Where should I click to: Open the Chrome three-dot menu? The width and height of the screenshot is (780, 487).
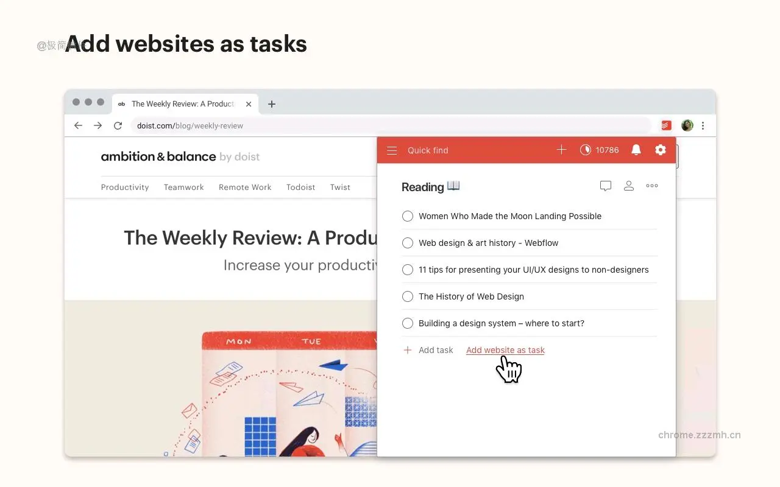click(x=703, y=125)
